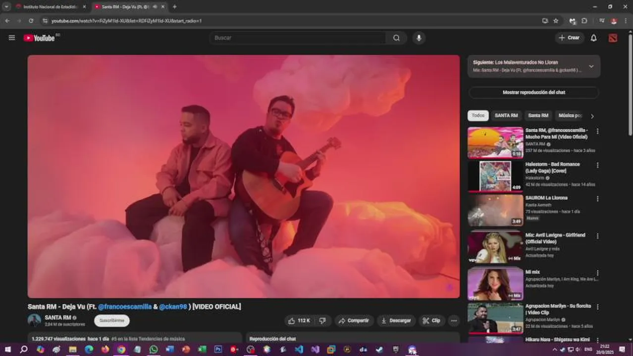
Task: Open Visual Studio Code from taskbar
Action: tap(299, 350)
